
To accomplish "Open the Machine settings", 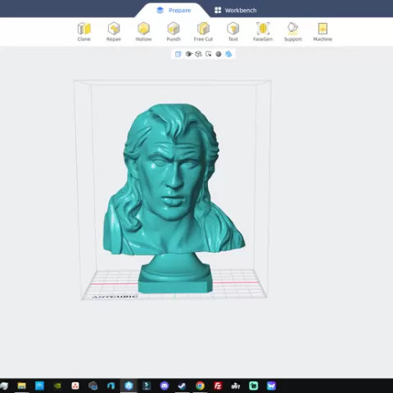I will [x=323, y=32].
